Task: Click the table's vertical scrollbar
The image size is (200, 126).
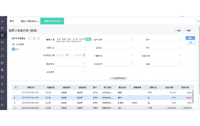Action: tap(193, 97)
